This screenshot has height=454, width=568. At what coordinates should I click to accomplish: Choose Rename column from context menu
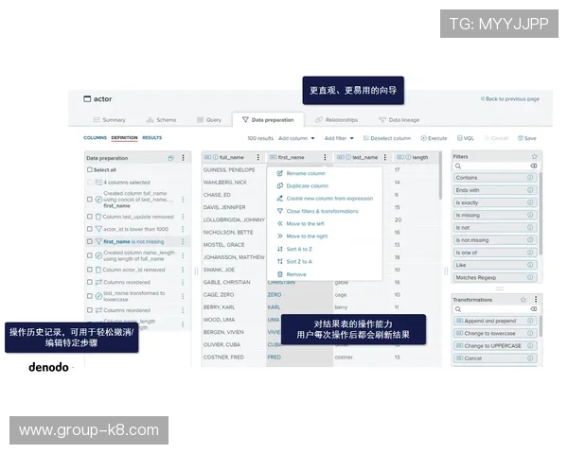click(305, 174)
